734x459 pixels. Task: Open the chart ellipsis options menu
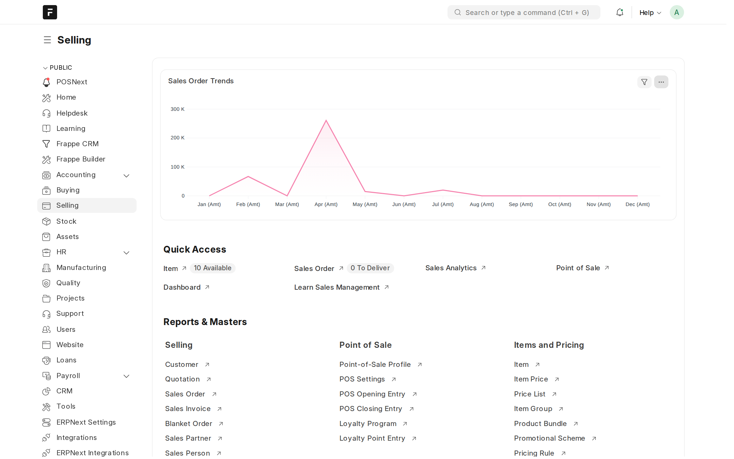click(661, 82)
